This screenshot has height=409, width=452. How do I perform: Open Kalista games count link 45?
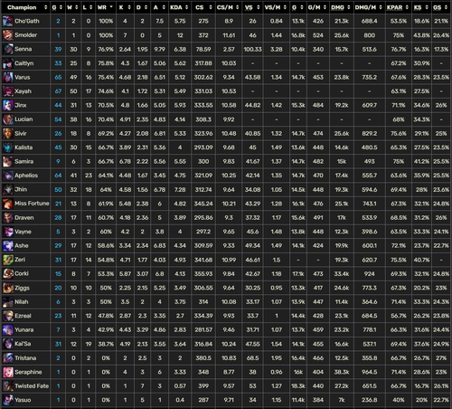pyautogui.click(x=58, y=147)
